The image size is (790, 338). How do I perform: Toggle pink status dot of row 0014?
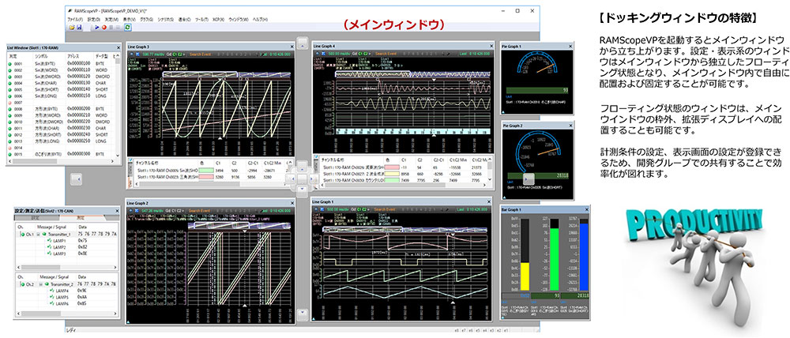[9, 148]
